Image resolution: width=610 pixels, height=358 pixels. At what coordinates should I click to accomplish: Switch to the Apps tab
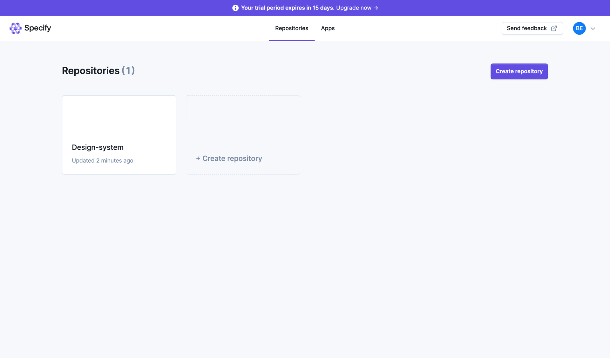click(328, 28)
